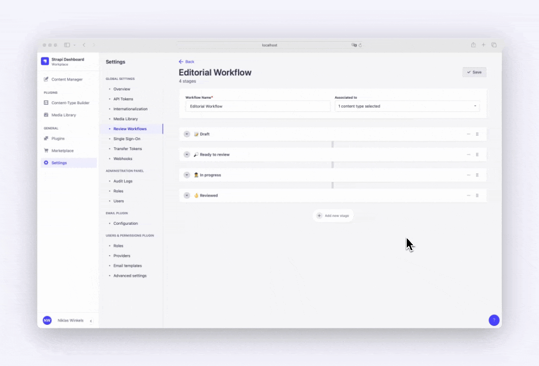The width and height of the screenshot is (539, 366).
Task: Click the Back link
Action: (187, 62)
